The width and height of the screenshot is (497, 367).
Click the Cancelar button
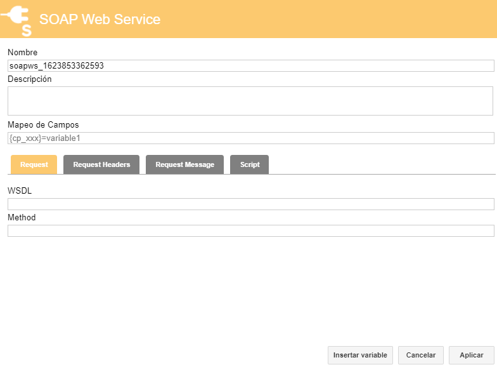point(421,355)
